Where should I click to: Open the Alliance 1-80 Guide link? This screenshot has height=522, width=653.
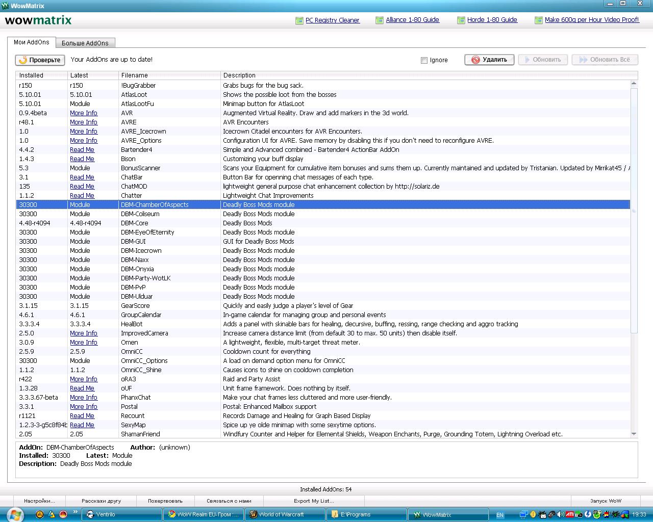click(412, 20)
